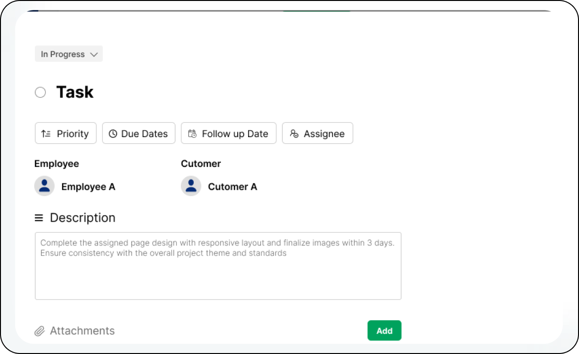Viewport: 579px width, 354px height.
Task: Click the Task title heading
Action: pyautogui.click(x=75, y=92)
